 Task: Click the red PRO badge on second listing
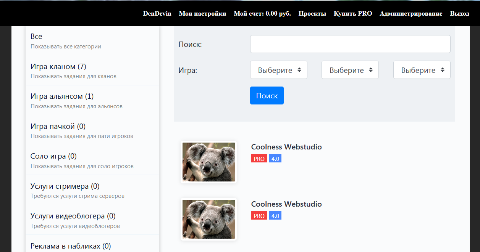(x=259, y=216)
